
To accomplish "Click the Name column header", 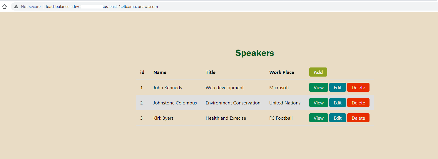I will [x=160, y=72].
